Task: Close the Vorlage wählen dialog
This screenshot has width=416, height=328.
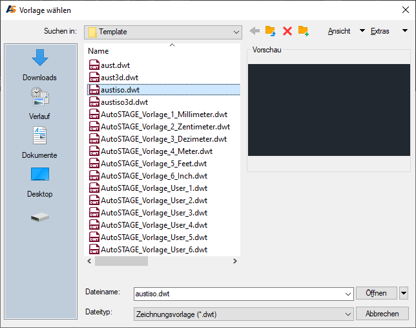Action: (x=406, y=10)
